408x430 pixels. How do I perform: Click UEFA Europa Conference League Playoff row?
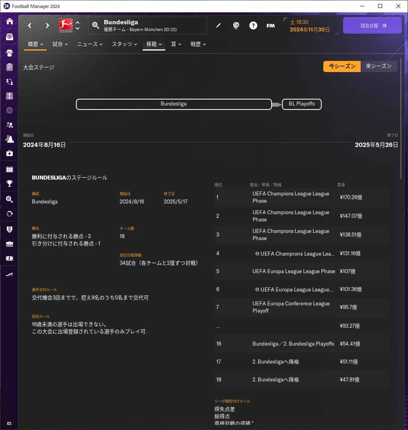point(301,307)
